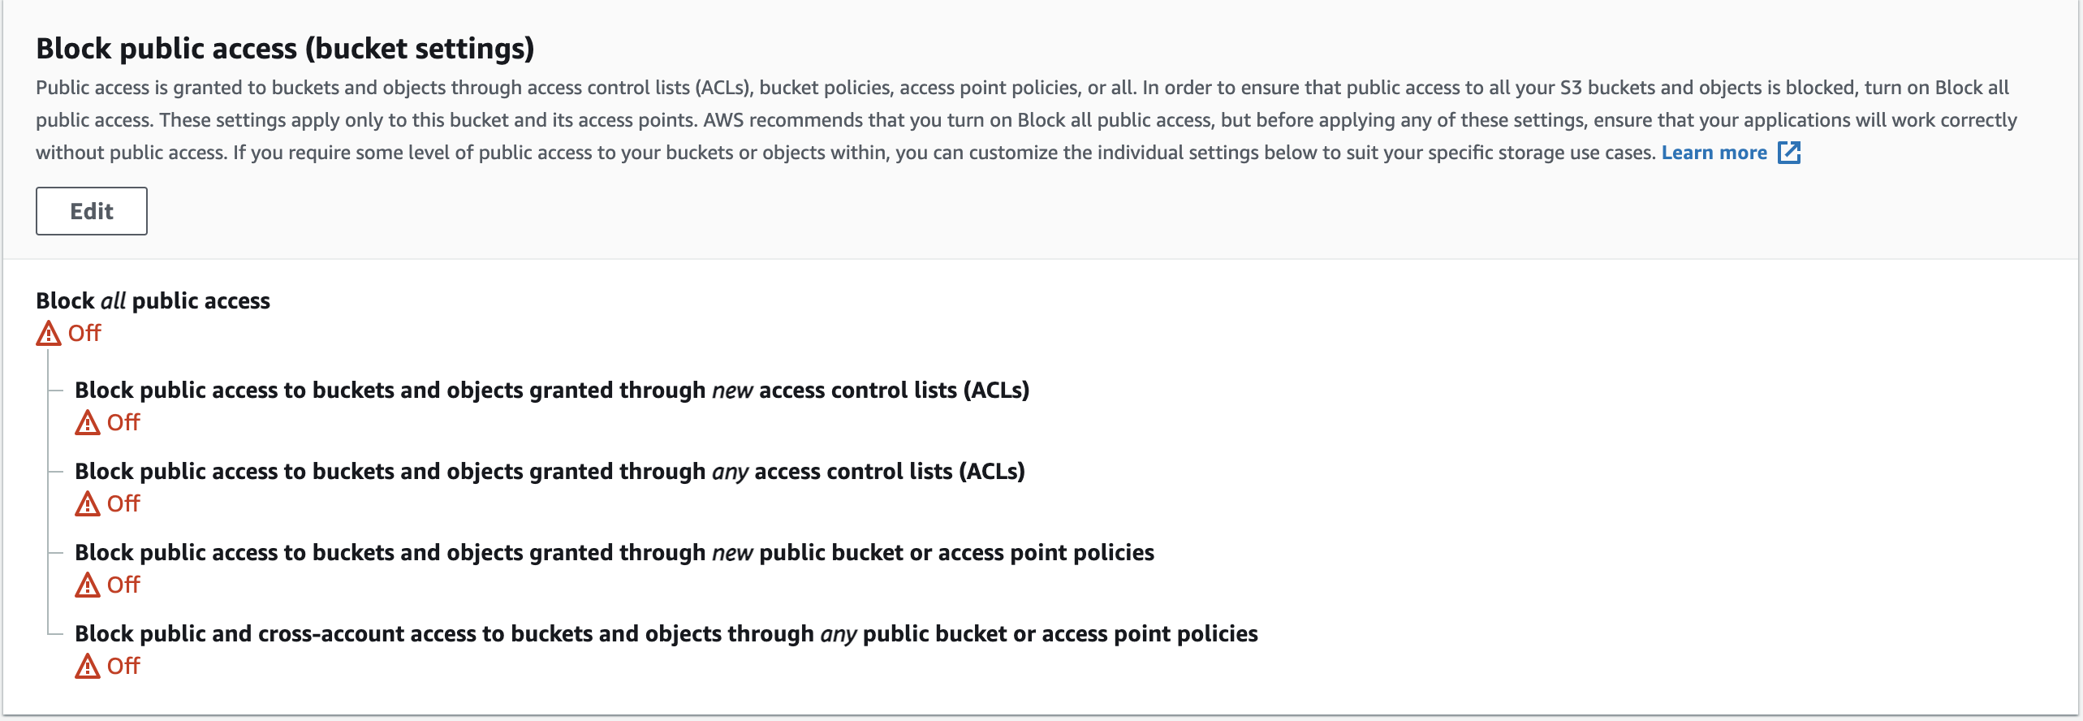Viewport: 2083px width, 721px height.
Task: Click the external link icon after Learn more
Action: (1789, 153)
